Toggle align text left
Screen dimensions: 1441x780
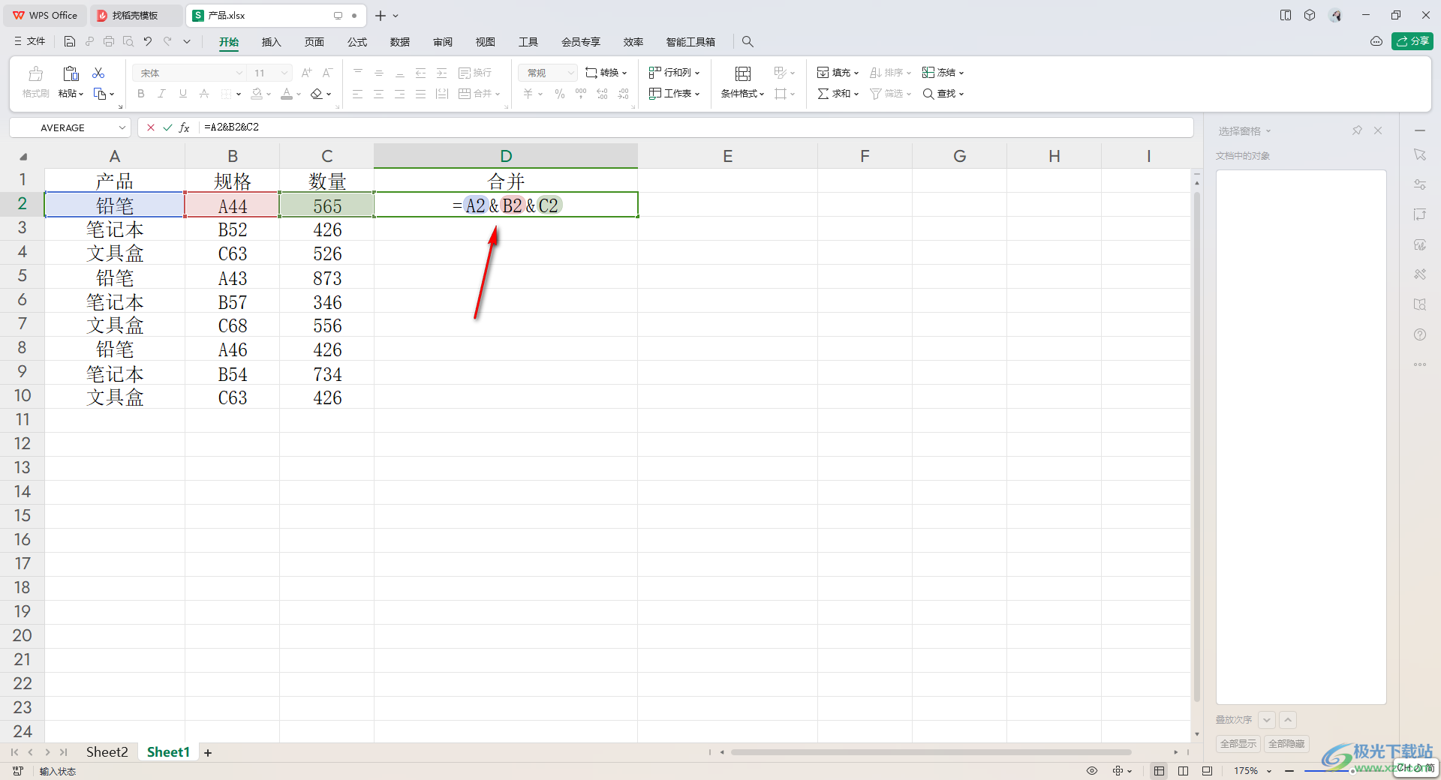pyautogui.click(x=358, y=94)
